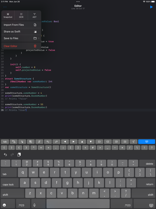Insert double quote from symbol row
156x209 pixels.
[x=34, y=148]
